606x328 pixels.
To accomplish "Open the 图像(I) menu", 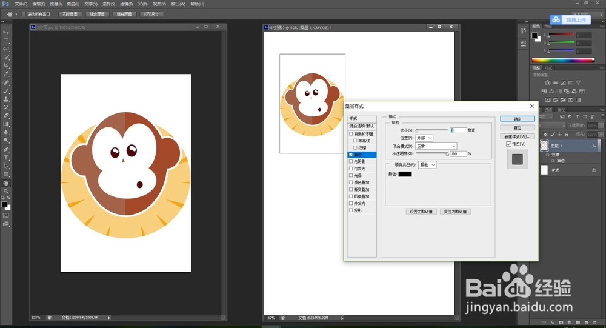I will click(56, 4).
